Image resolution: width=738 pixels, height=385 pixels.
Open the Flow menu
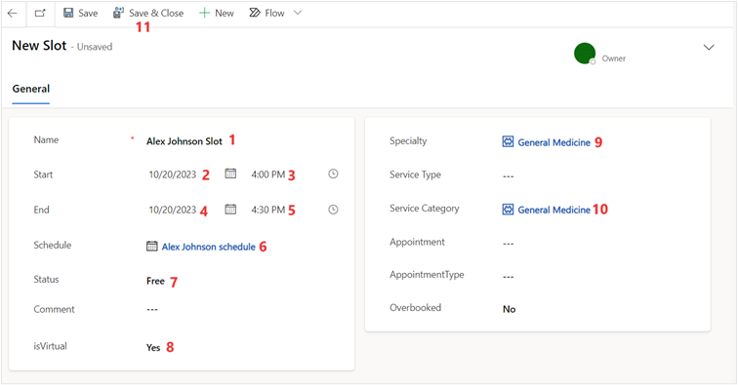point(266,14)
